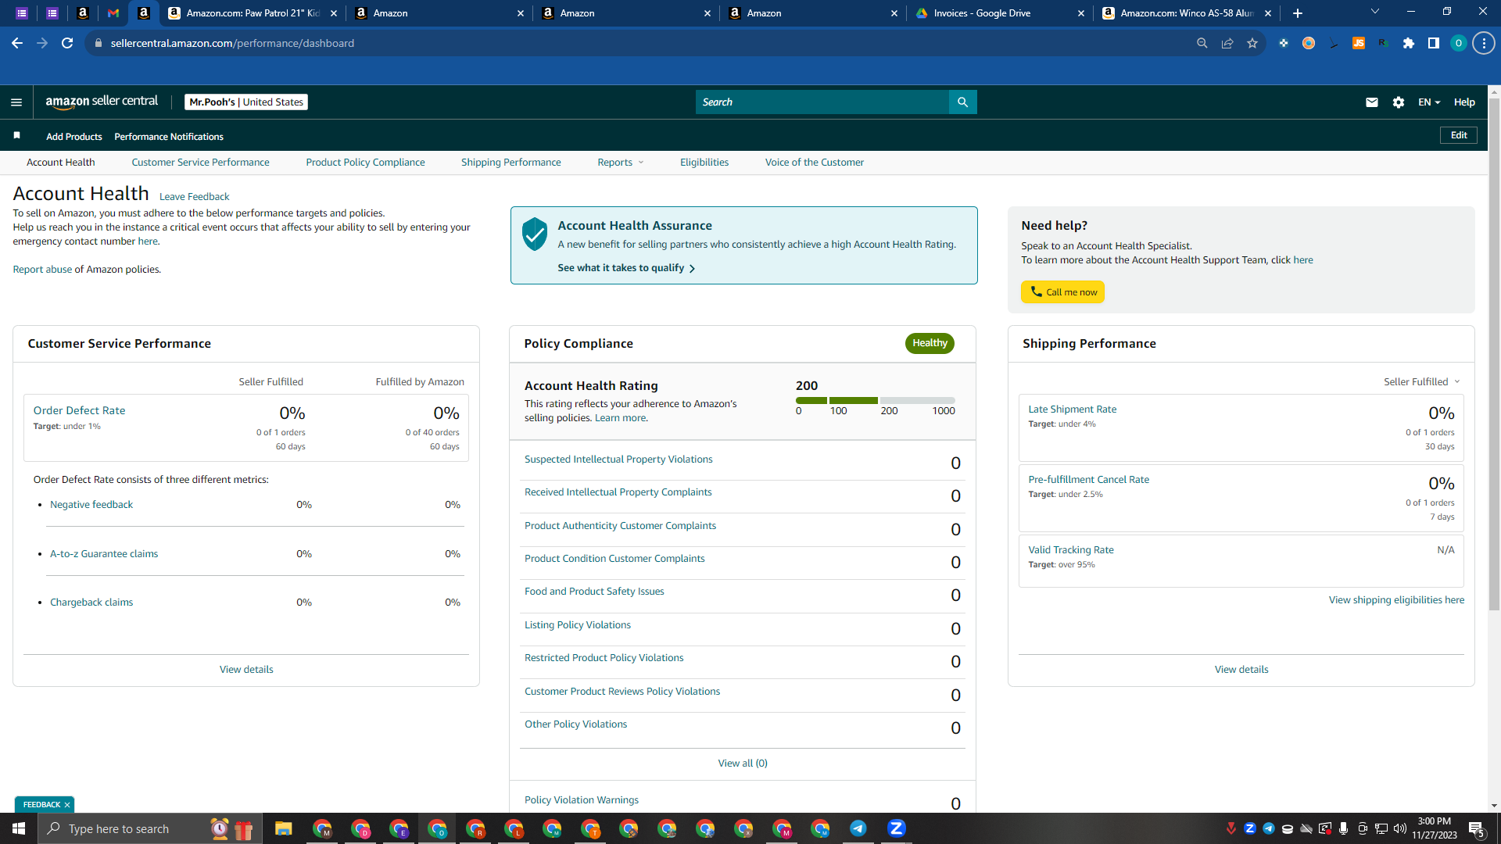Open the EN language dropdown

(1429, 102)
